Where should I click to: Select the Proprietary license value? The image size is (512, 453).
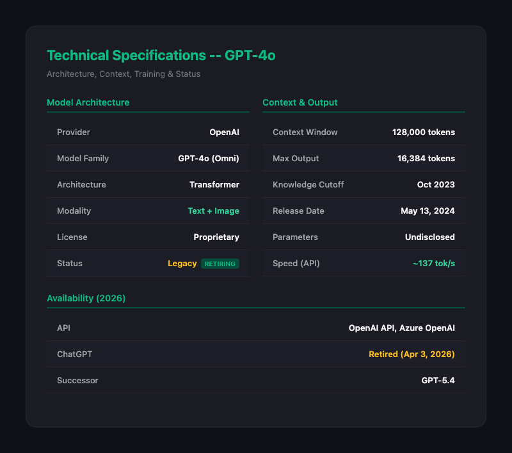pos(216,237)
